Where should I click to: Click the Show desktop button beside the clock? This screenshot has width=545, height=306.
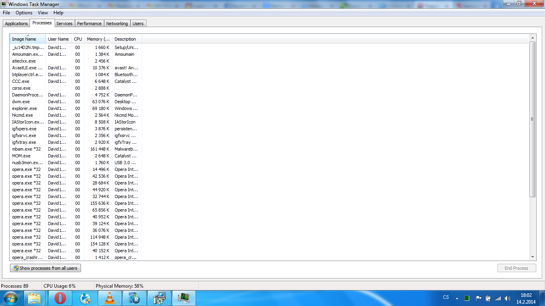[x=542, y=298]
